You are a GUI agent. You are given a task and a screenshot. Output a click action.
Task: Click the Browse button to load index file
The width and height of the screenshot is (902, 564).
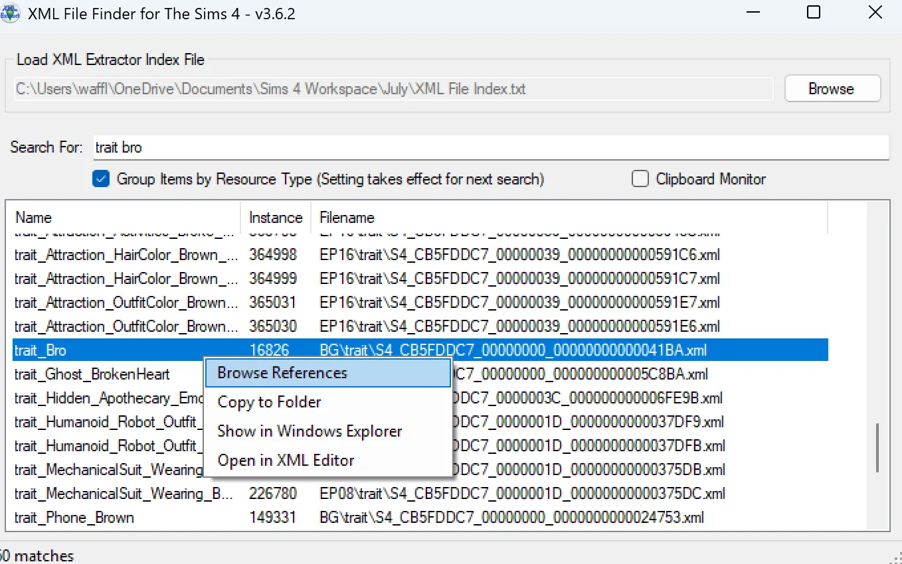(x=832, y=88)
